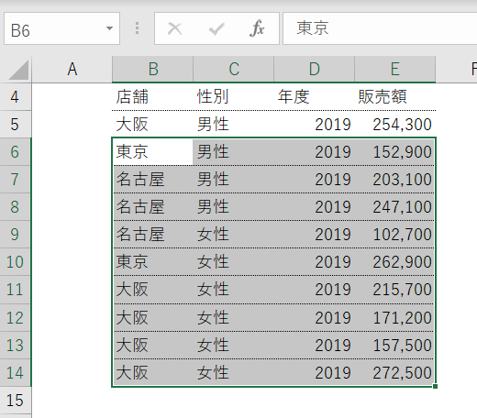477x418 pixels.
Task: Select column D header
Action: pos(314,69)
